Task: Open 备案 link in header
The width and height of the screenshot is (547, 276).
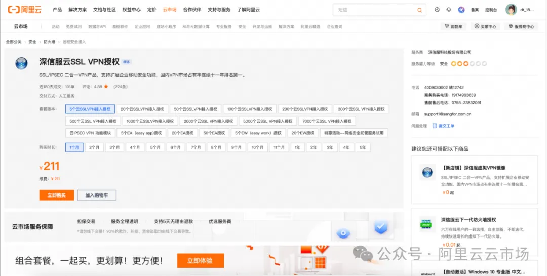Action: tap(475, 10)
